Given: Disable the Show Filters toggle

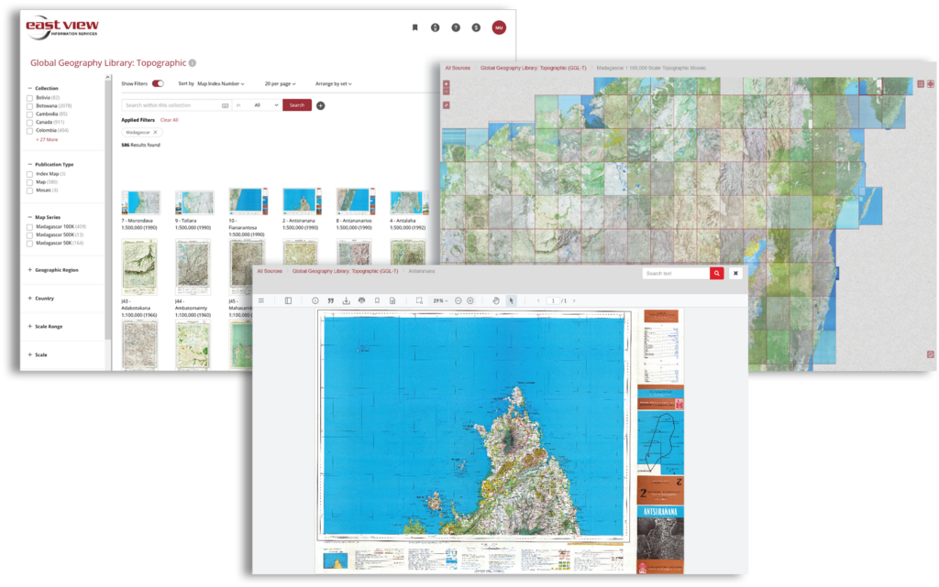Looking at the screenshot, I should [157, 83].
